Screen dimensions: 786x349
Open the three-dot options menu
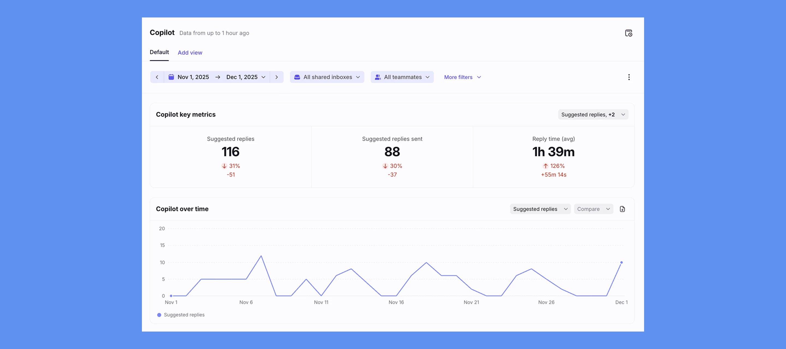click(629, 77)
